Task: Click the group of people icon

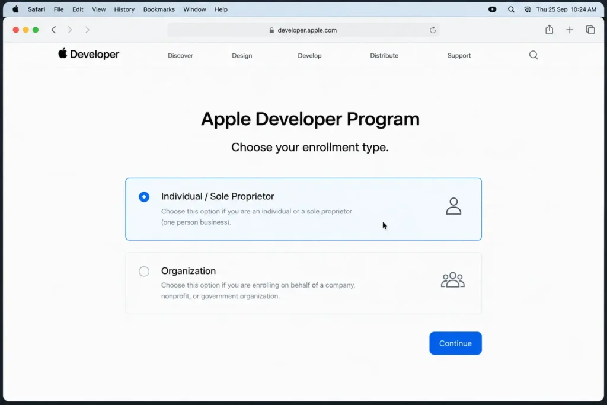Action: [x=452, y=279]
